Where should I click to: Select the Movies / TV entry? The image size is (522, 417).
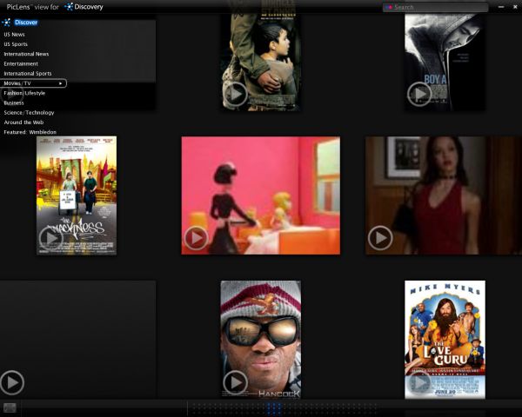[33, 83]
